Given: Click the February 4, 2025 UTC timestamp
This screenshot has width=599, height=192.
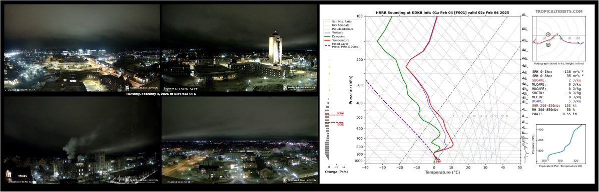Looking at the screenshot, I should pyautogui.click(x=161, y=94).
